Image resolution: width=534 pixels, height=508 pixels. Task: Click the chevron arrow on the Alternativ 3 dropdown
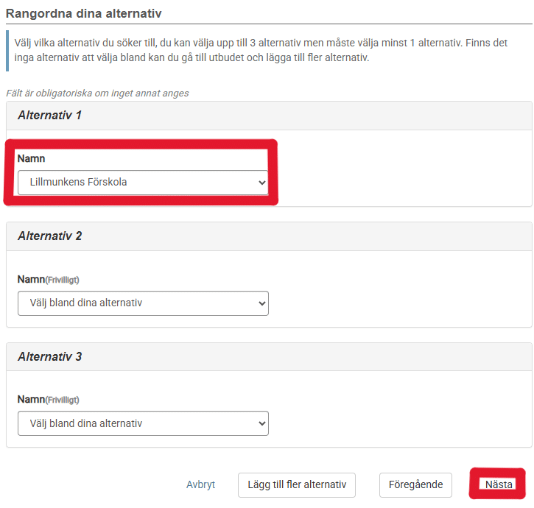point(262,423)
